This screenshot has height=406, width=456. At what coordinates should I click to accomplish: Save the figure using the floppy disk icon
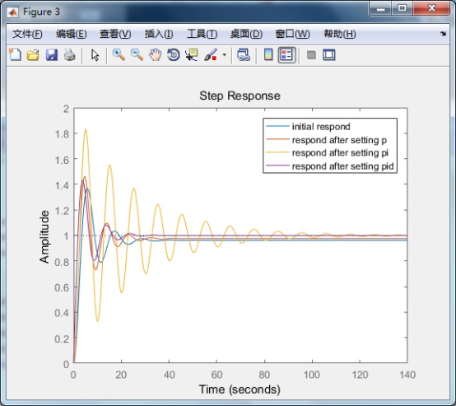coord(52,54)
